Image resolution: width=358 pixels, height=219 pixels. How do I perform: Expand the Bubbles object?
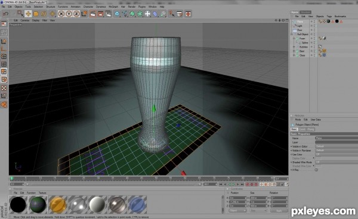coord(294,47)
